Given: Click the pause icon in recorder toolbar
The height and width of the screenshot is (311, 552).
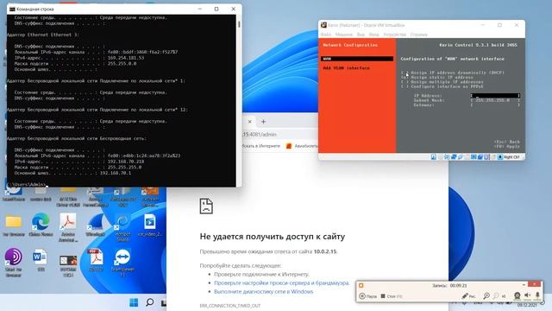Looking at the screenshot, I should [x=362, y=296].
